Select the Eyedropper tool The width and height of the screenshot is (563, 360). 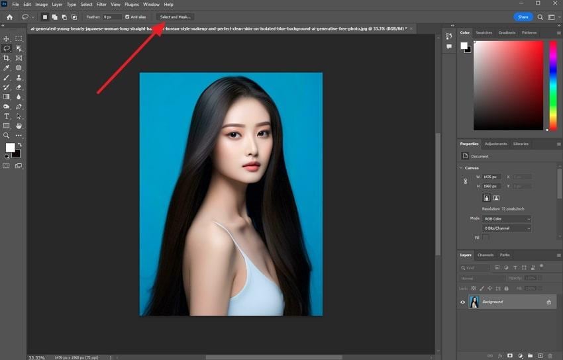pos(7,67)
